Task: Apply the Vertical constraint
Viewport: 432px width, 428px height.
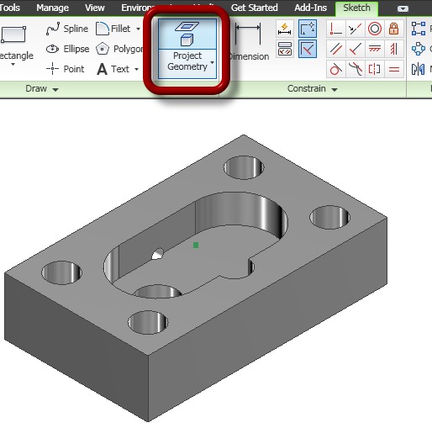Action: coord(393,49)
